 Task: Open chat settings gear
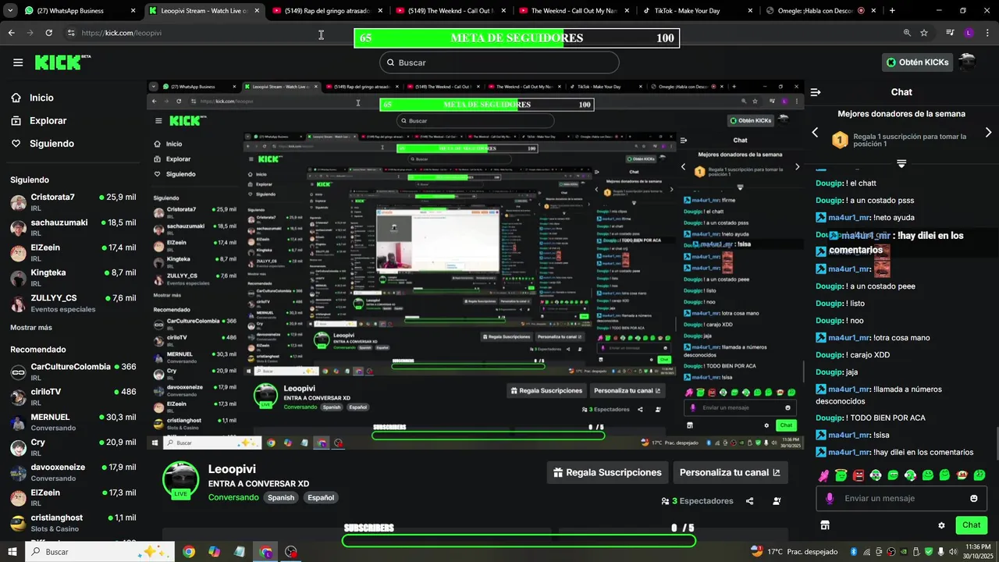tap(941, 525)
